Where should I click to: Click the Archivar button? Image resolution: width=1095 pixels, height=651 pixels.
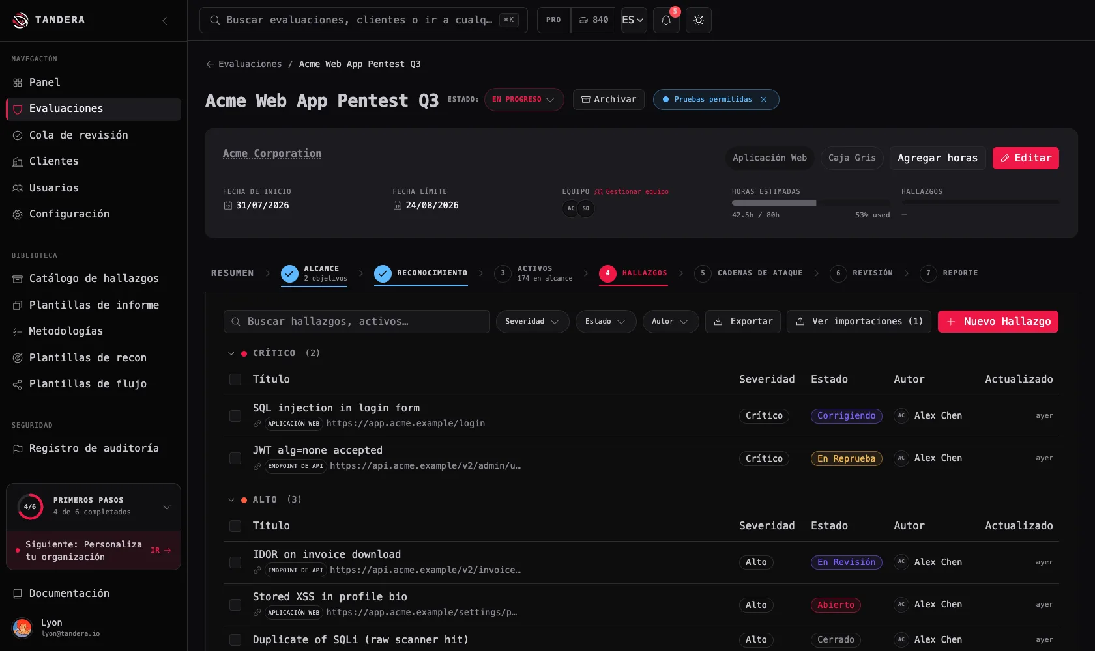pyautogui.click(x=609, y=100)
